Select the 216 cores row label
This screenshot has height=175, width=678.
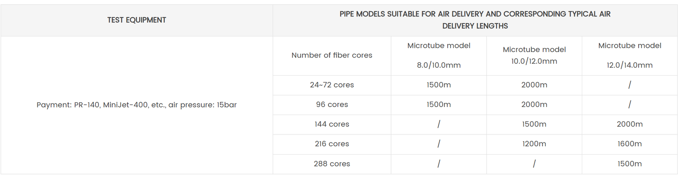pos(332,144)
